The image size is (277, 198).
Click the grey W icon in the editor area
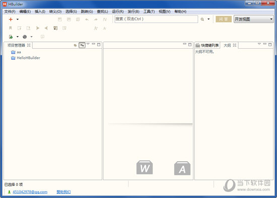[x=145, y=167]
